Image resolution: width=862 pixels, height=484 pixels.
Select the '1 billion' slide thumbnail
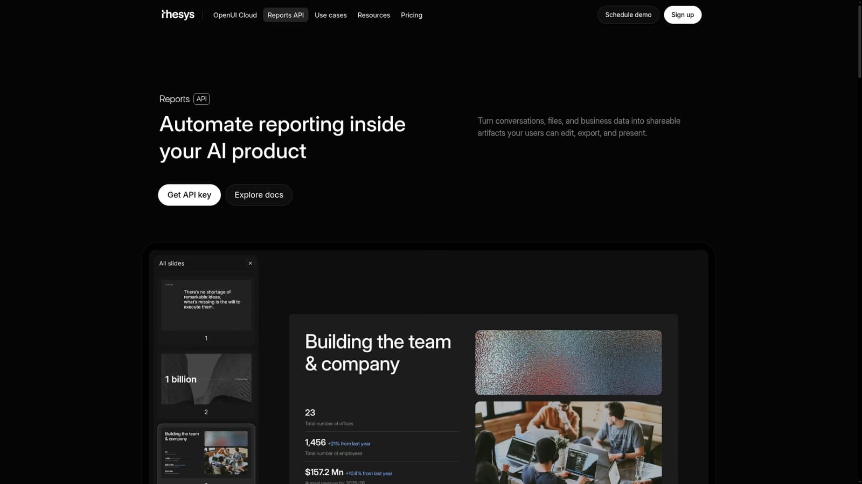[206, 379]
